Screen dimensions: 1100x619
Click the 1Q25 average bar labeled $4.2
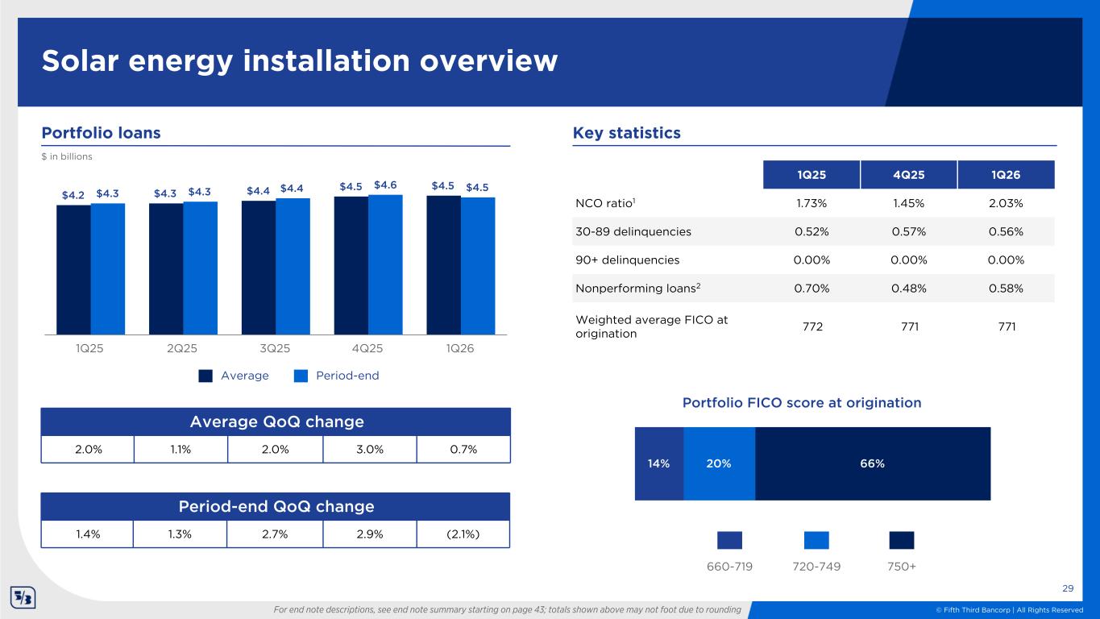tap(73, 269)
